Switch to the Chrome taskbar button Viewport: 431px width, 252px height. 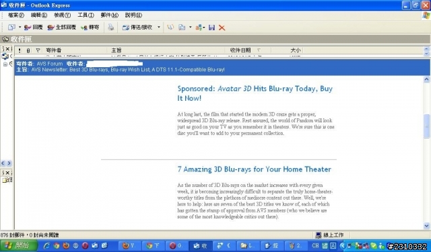[153, 246]
